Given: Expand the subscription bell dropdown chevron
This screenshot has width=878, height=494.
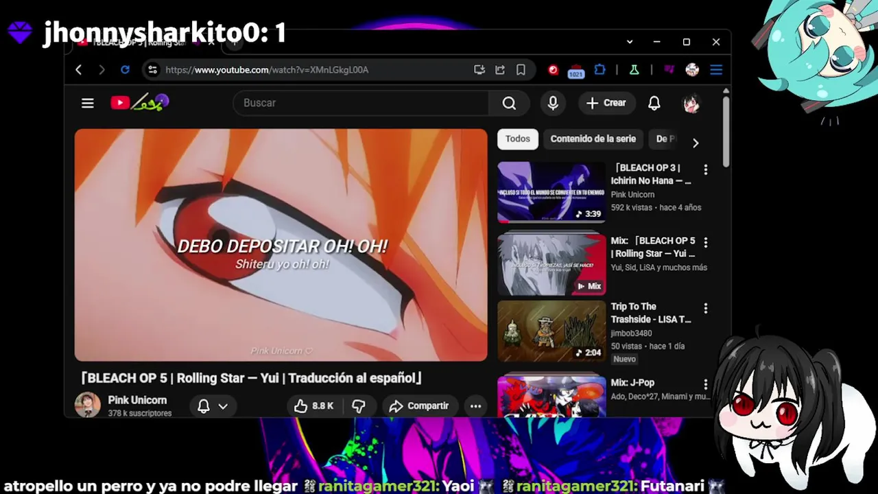Looking at the screenshot, I should (223, 406).
